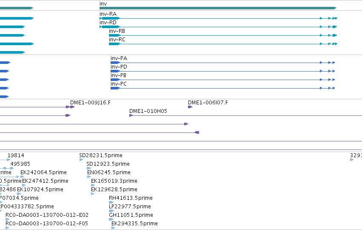Click the RC0-DA0003-130700-012-F05 arrow glyph
362x230 pixels.
click(7, 228)
